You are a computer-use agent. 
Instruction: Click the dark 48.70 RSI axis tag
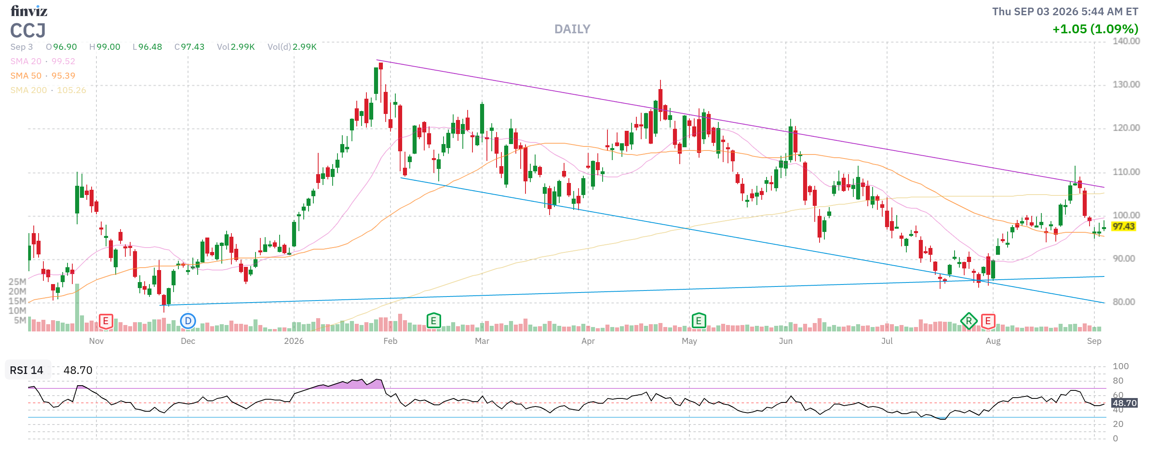(1124, 403)
